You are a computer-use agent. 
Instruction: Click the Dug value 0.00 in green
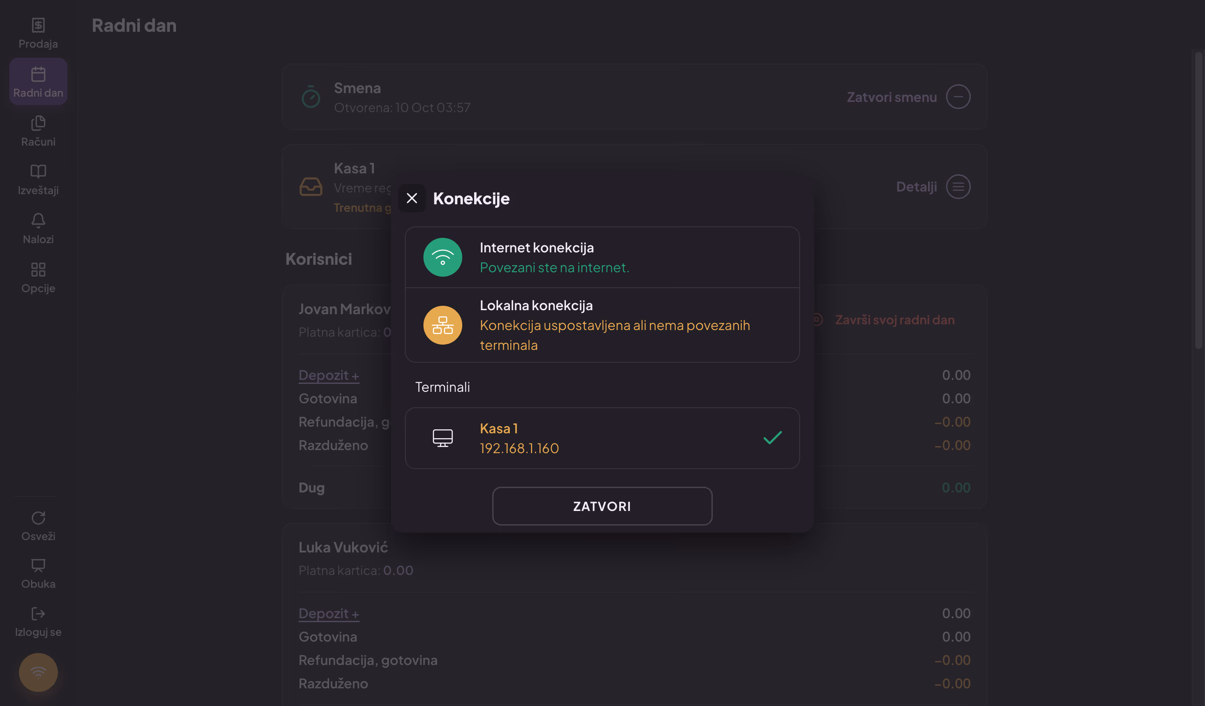[956, 488]
